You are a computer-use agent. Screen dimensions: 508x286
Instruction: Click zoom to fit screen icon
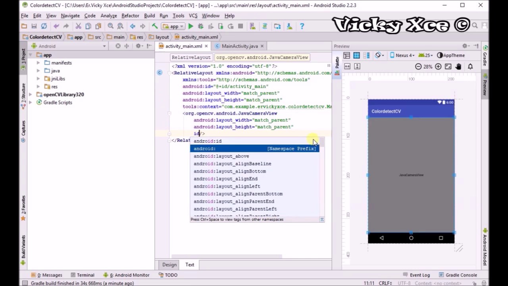(448, 67)
